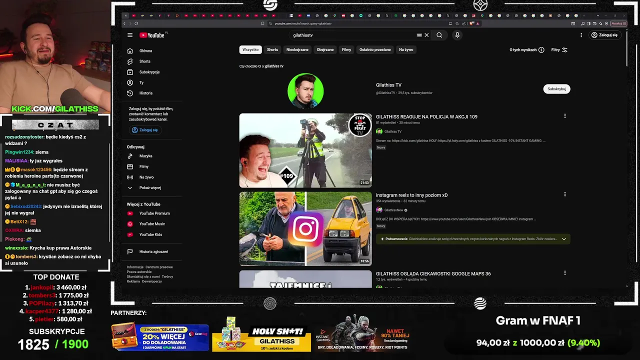Select the Nieobejrzane filter chip
640x360 pixels.
click(x=297, y=49)
